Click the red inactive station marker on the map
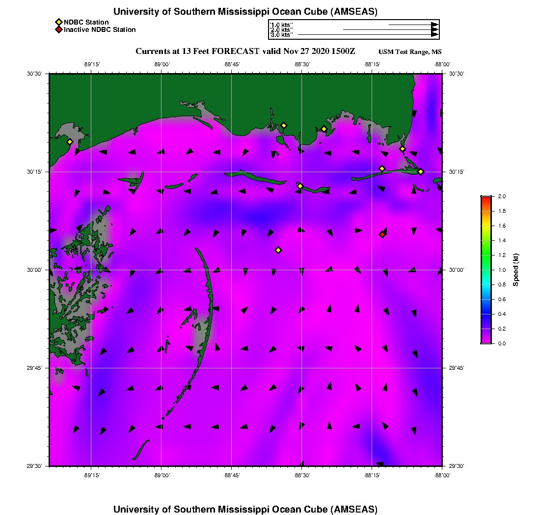Screen dimensions: 540x515 [382, 234]
